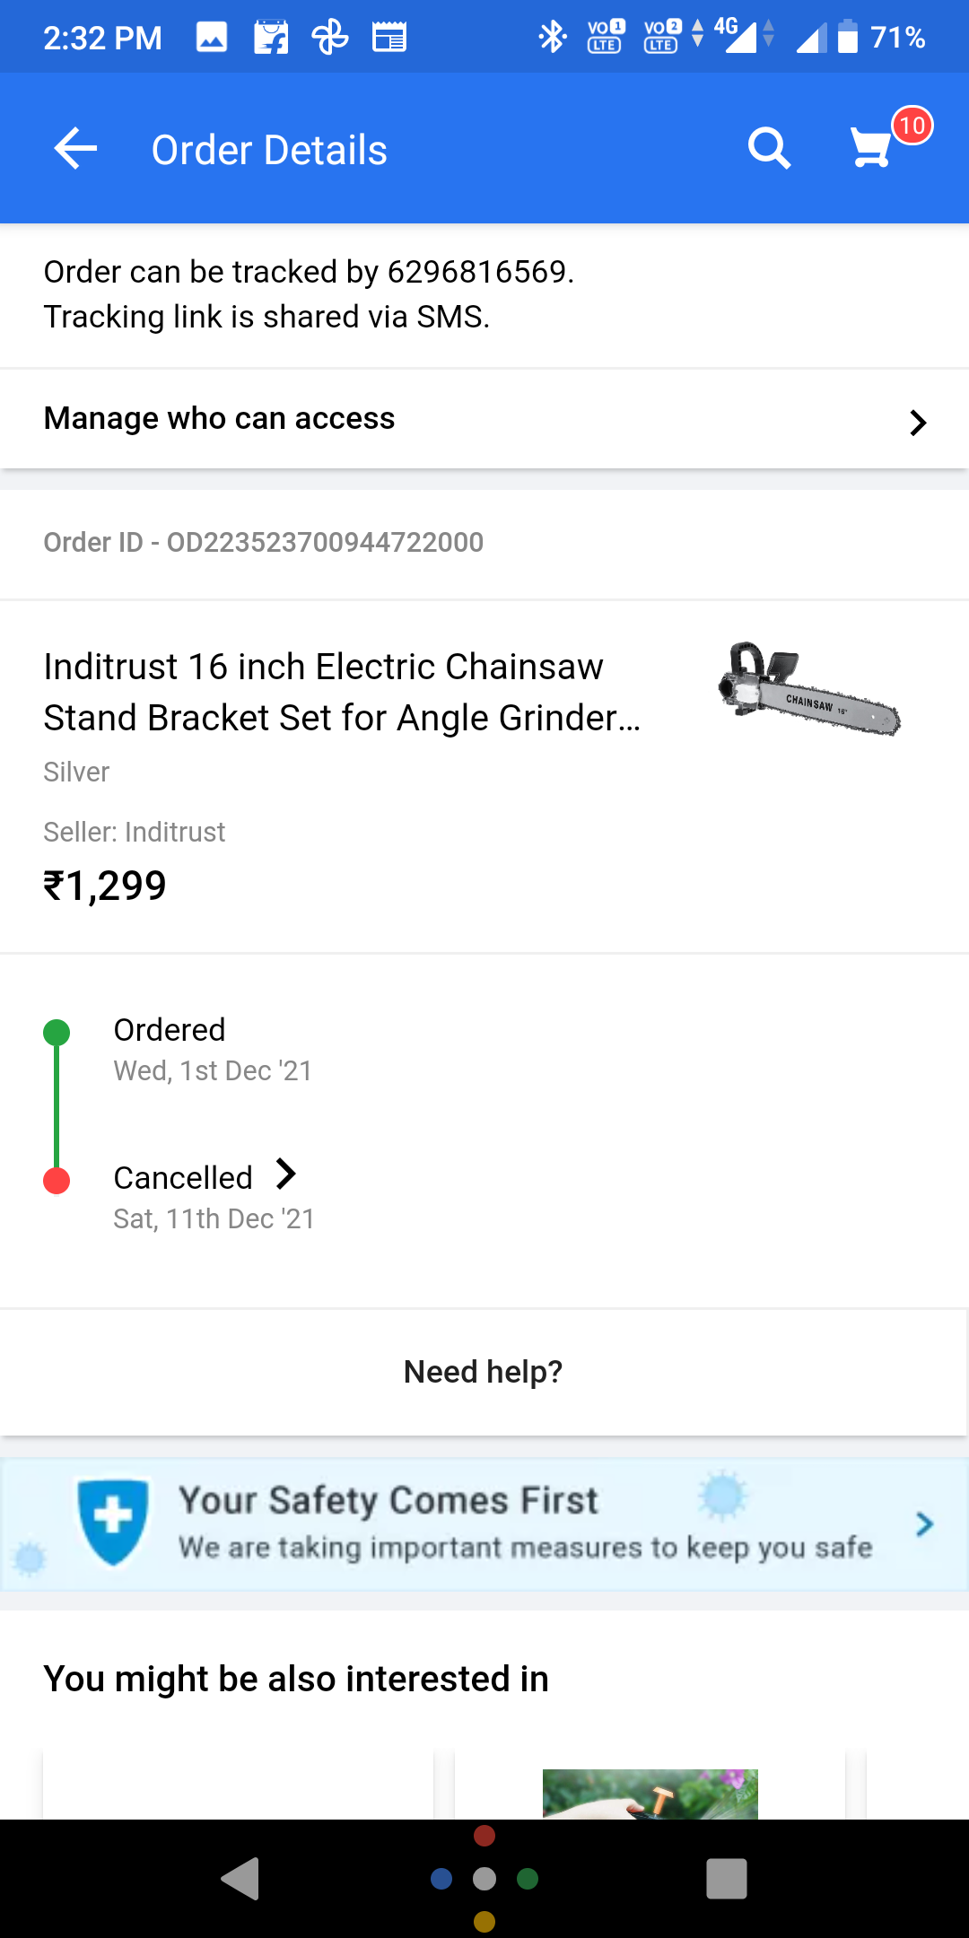Viewport: 969px width, 1938px height.
Task: Open the shopping cart with 10 items
Action: tap(872, 147)
